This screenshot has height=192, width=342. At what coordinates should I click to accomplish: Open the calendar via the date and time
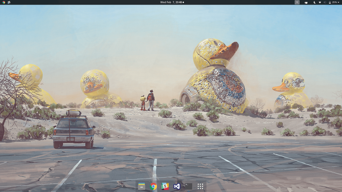point(172,2)
